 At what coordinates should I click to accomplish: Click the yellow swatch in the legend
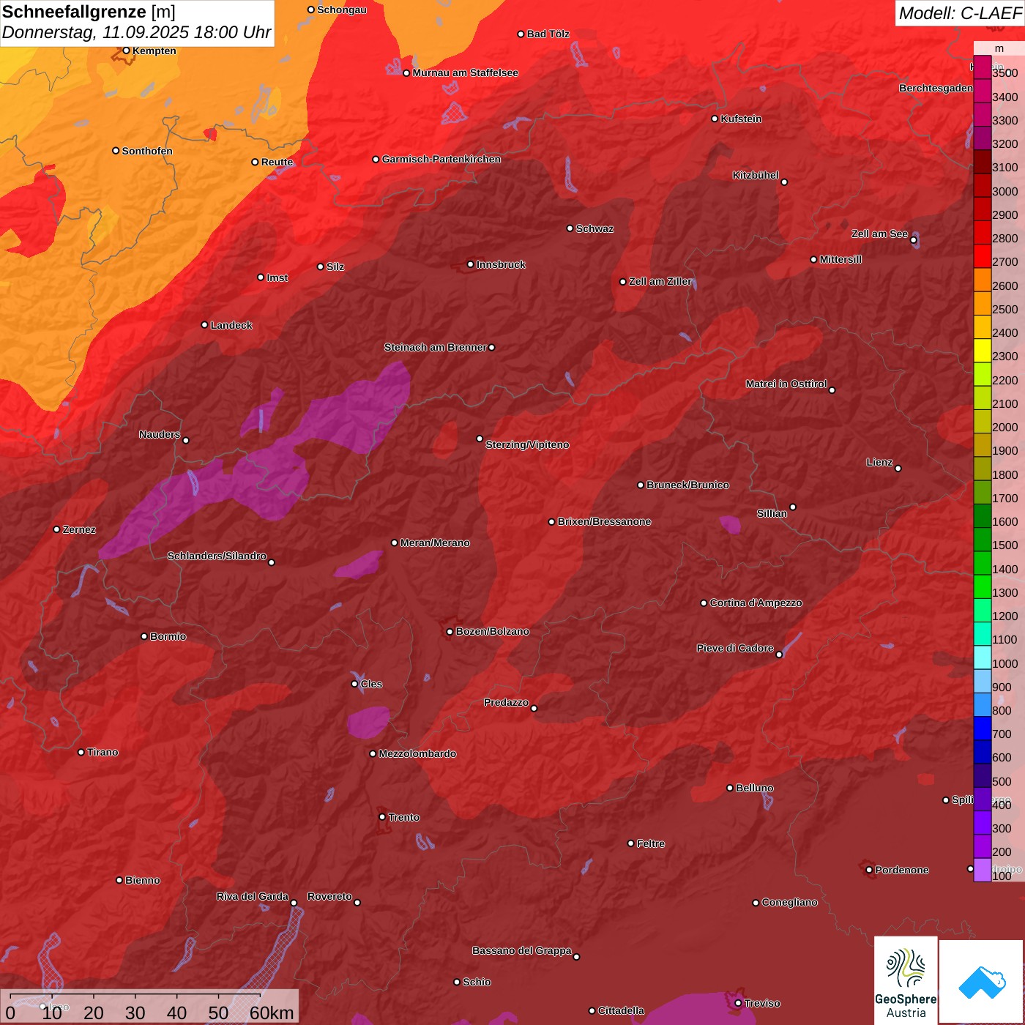point(983,351)
